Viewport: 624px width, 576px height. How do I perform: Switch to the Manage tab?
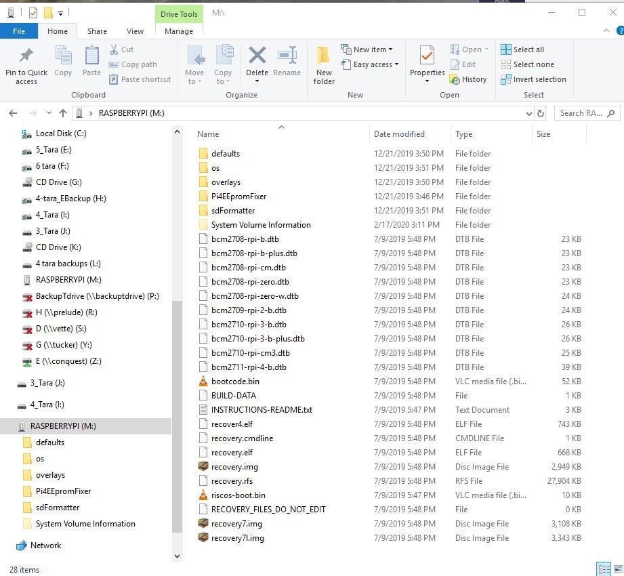[179, 31]
